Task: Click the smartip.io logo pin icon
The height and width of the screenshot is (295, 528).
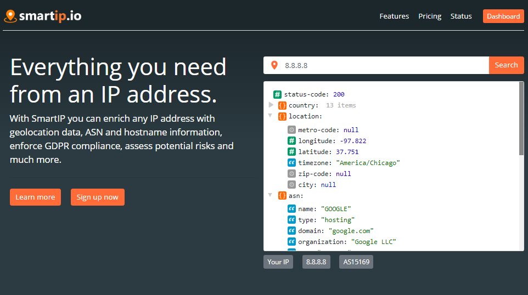Action: point(10,16)
